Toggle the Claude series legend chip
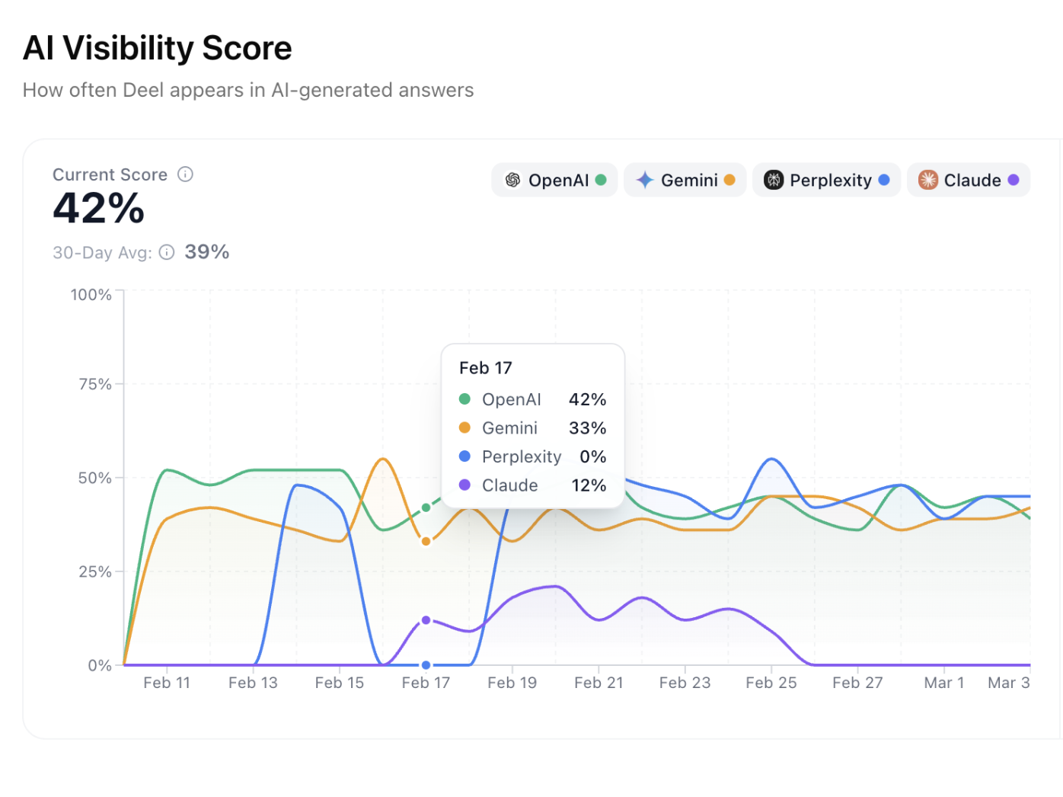1063x797 pixels. 969,181
